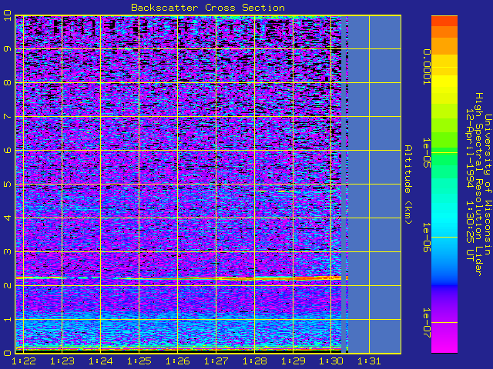The width and height of the screenshot is (493, 369).
Task: Click altitude axis label 7
Action: (x=7, y=116)
